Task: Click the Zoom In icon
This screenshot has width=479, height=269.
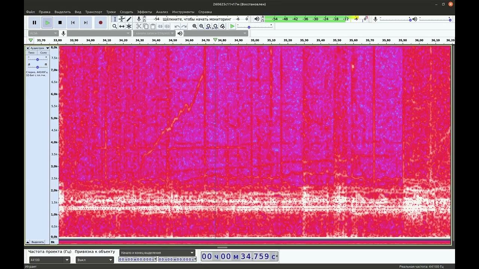Action: click(195, 26)
